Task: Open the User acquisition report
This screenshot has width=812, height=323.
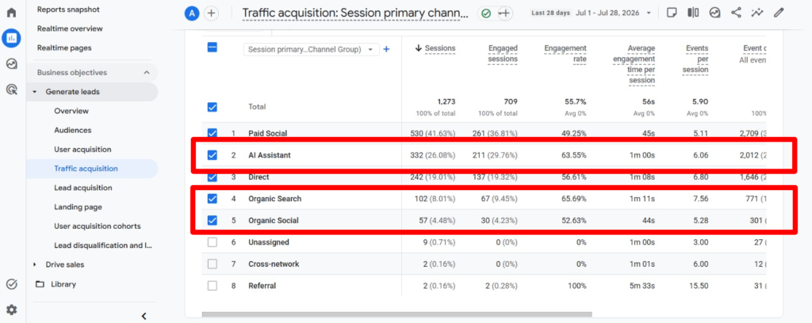Action: tap(82, 150)
